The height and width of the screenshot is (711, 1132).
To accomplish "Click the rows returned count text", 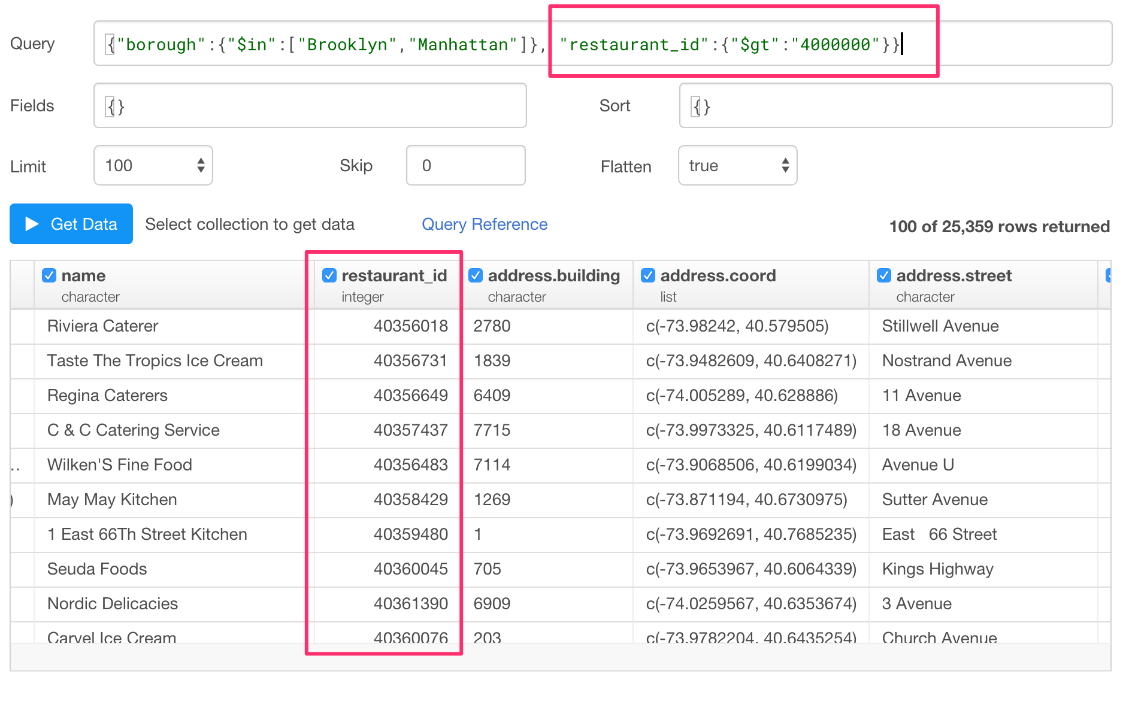I will tap(999, 226).
